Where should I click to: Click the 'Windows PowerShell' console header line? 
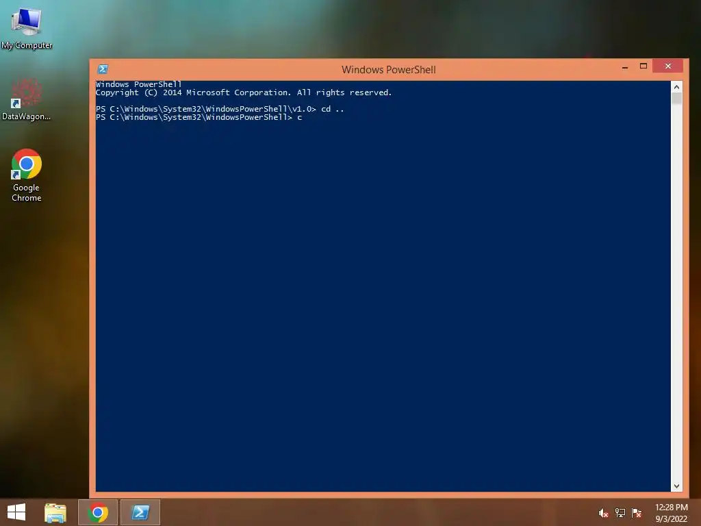[138, 84]
